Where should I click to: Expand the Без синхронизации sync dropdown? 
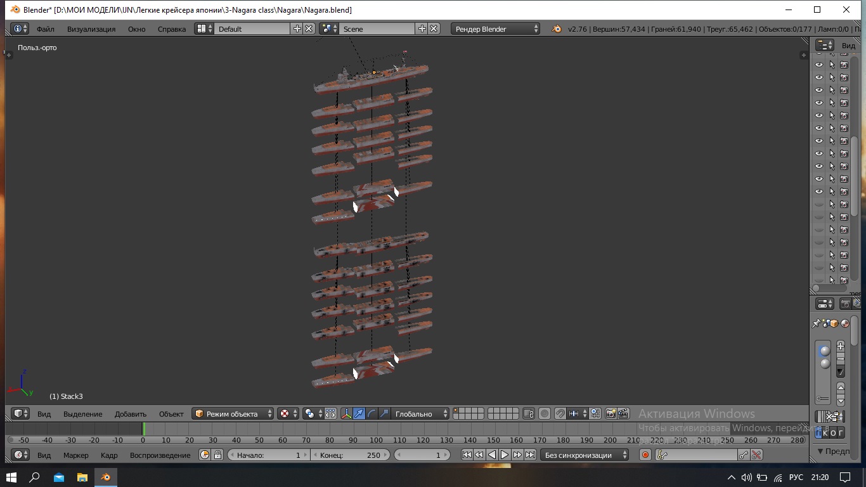coord(585,455)
